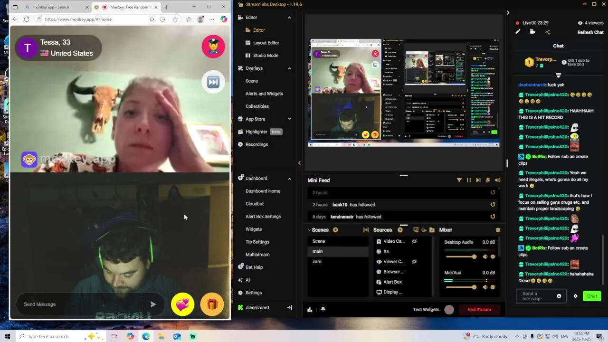Mute Desktop Audio
The image size is (608, 342).
click(x=485, y=257)
